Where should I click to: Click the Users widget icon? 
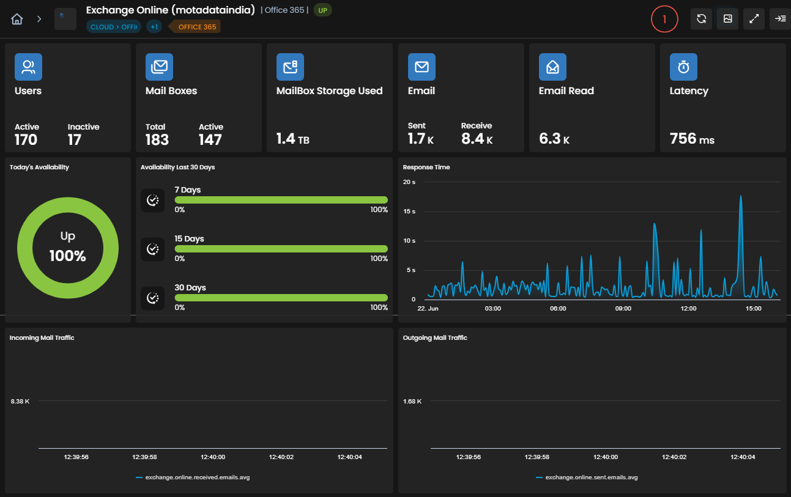(x=28, y=67)
